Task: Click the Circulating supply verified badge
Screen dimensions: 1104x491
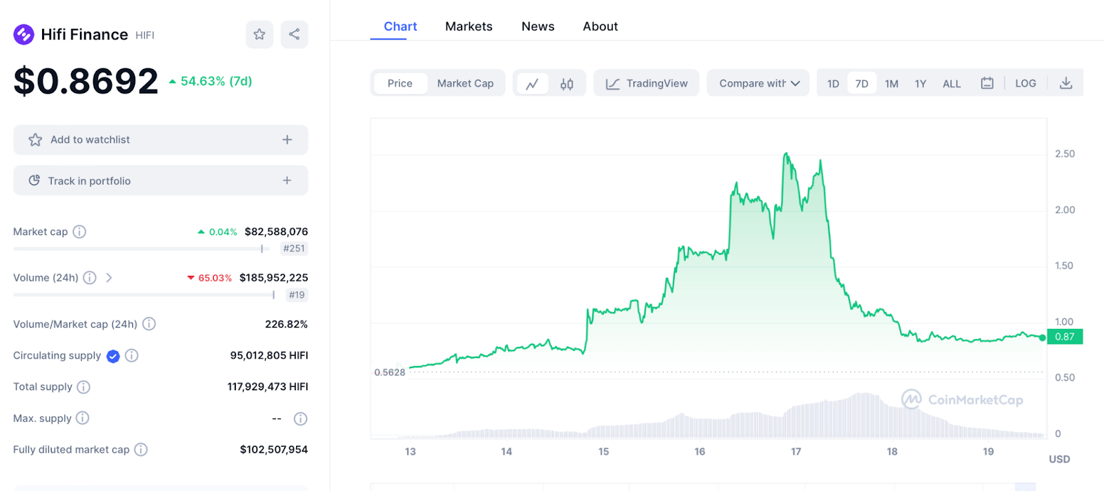Action: [x=113, y=356]
